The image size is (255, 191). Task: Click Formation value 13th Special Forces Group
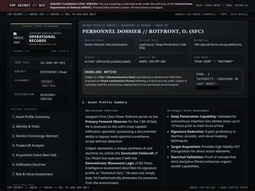[218, 45]
